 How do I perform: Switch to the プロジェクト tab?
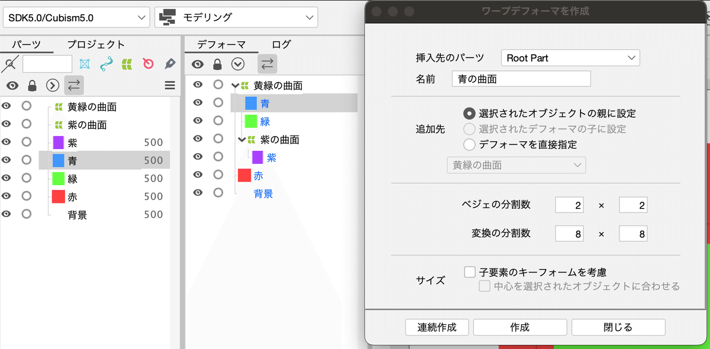click(x=96, y=44)
